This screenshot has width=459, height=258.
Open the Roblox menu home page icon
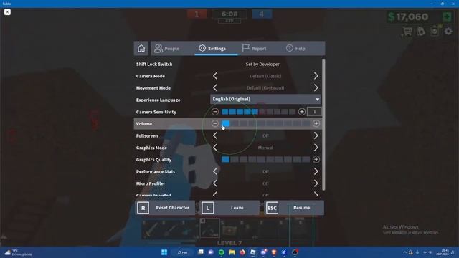pyautogui.click(x=141, y=48)
